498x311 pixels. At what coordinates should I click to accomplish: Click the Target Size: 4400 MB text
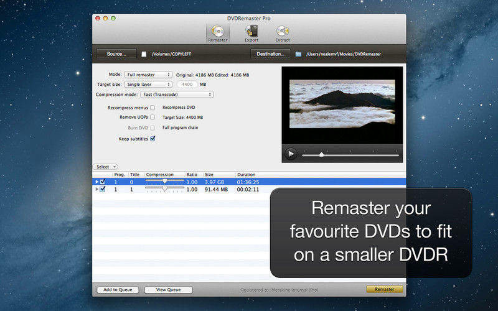[182, 118]
